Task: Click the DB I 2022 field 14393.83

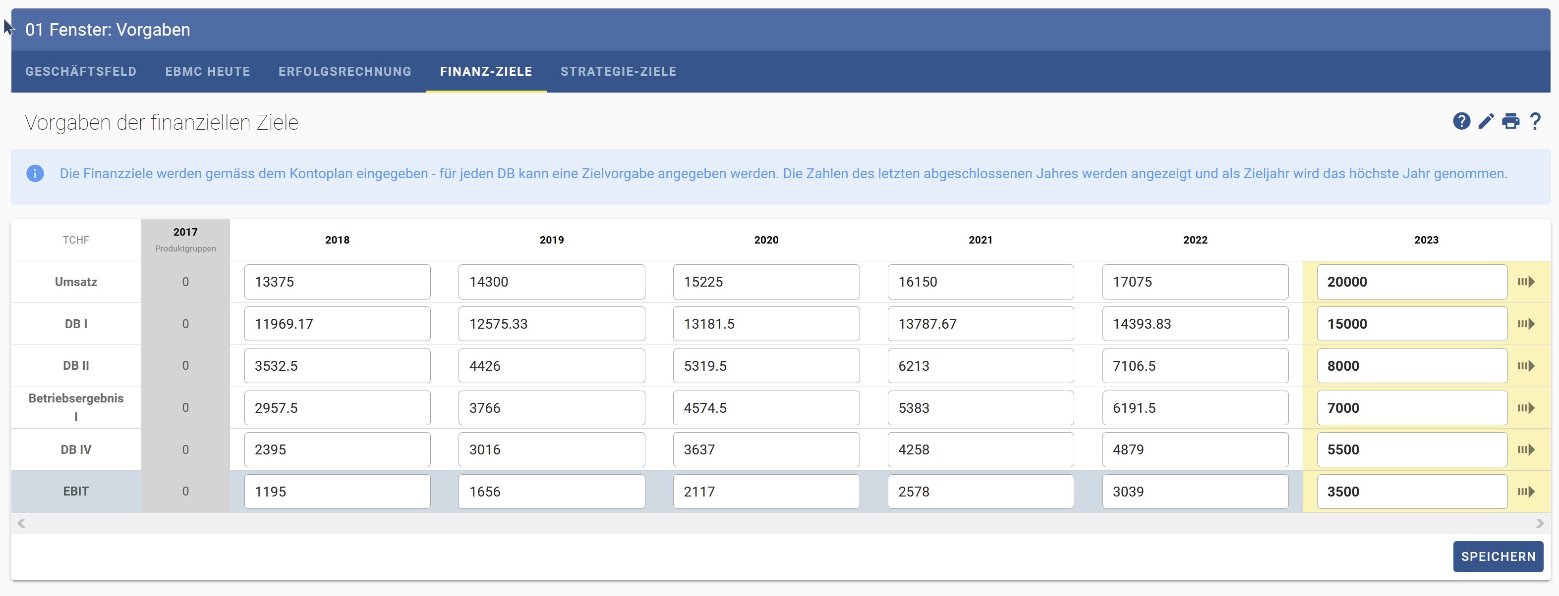Action: coord(1195,324)
